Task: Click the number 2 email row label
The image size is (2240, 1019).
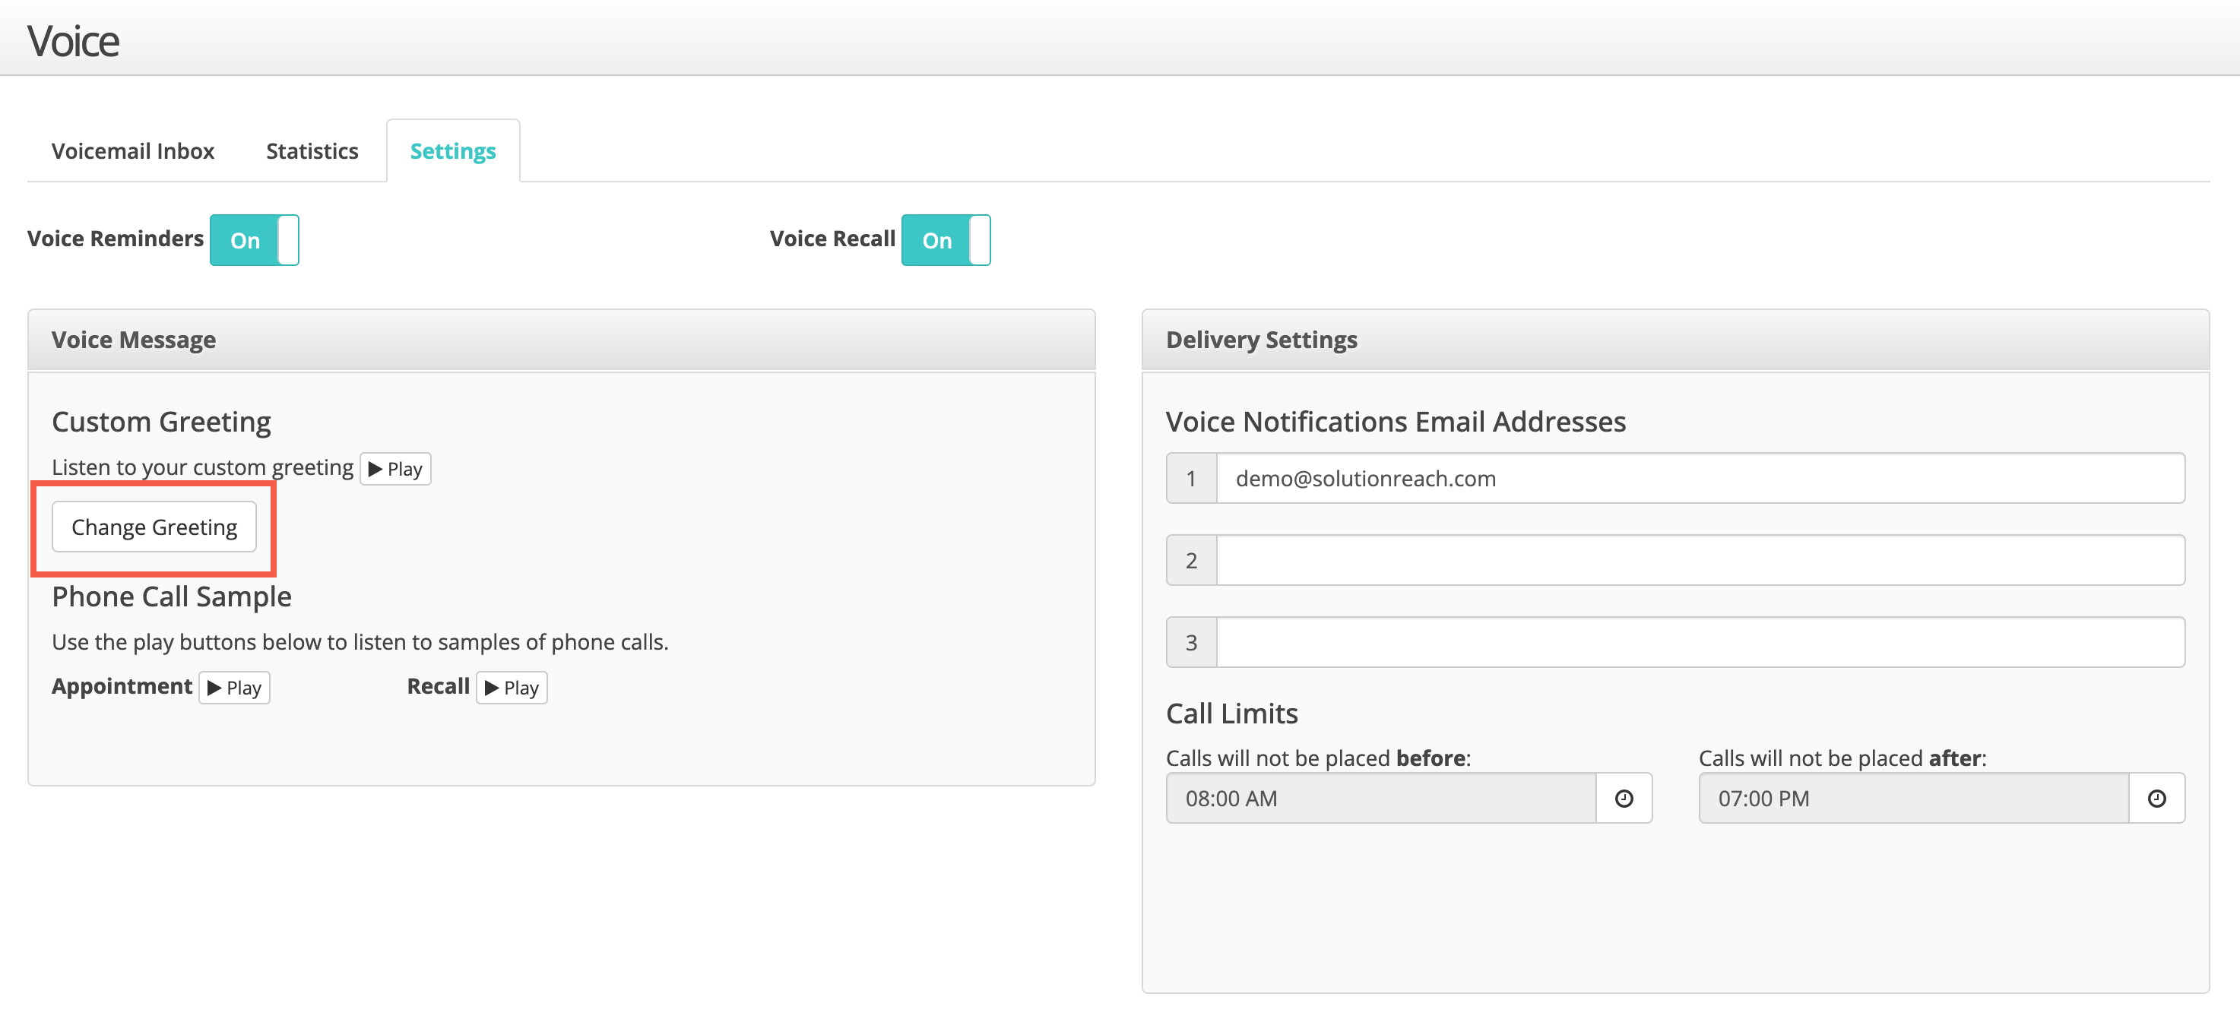Action: 1191,560
